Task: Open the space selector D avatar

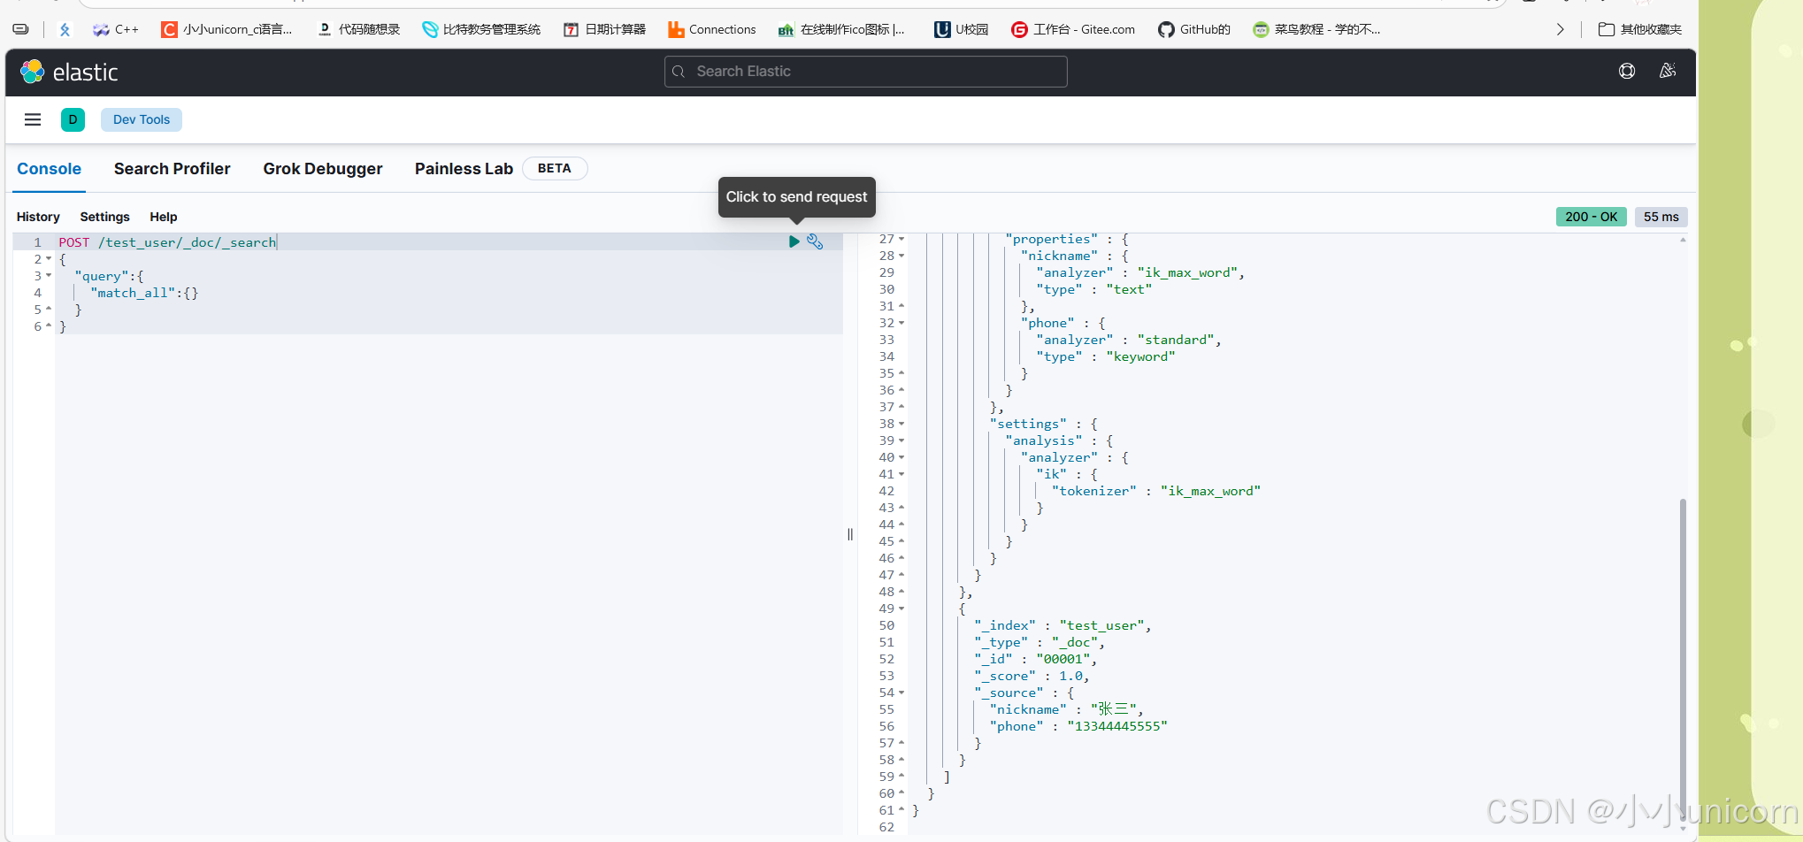Action: pos(73,119)
